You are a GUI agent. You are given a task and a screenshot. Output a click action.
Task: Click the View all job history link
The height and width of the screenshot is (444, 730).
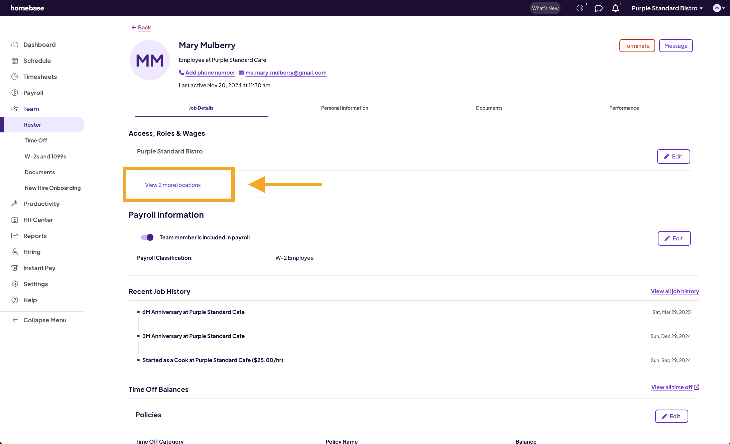tap(675, 291)
